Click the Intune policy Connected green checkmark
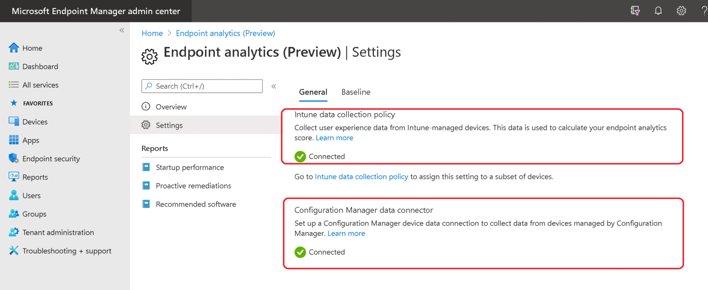The height and width of the screenshot is (290, 708). click(300, 156)
